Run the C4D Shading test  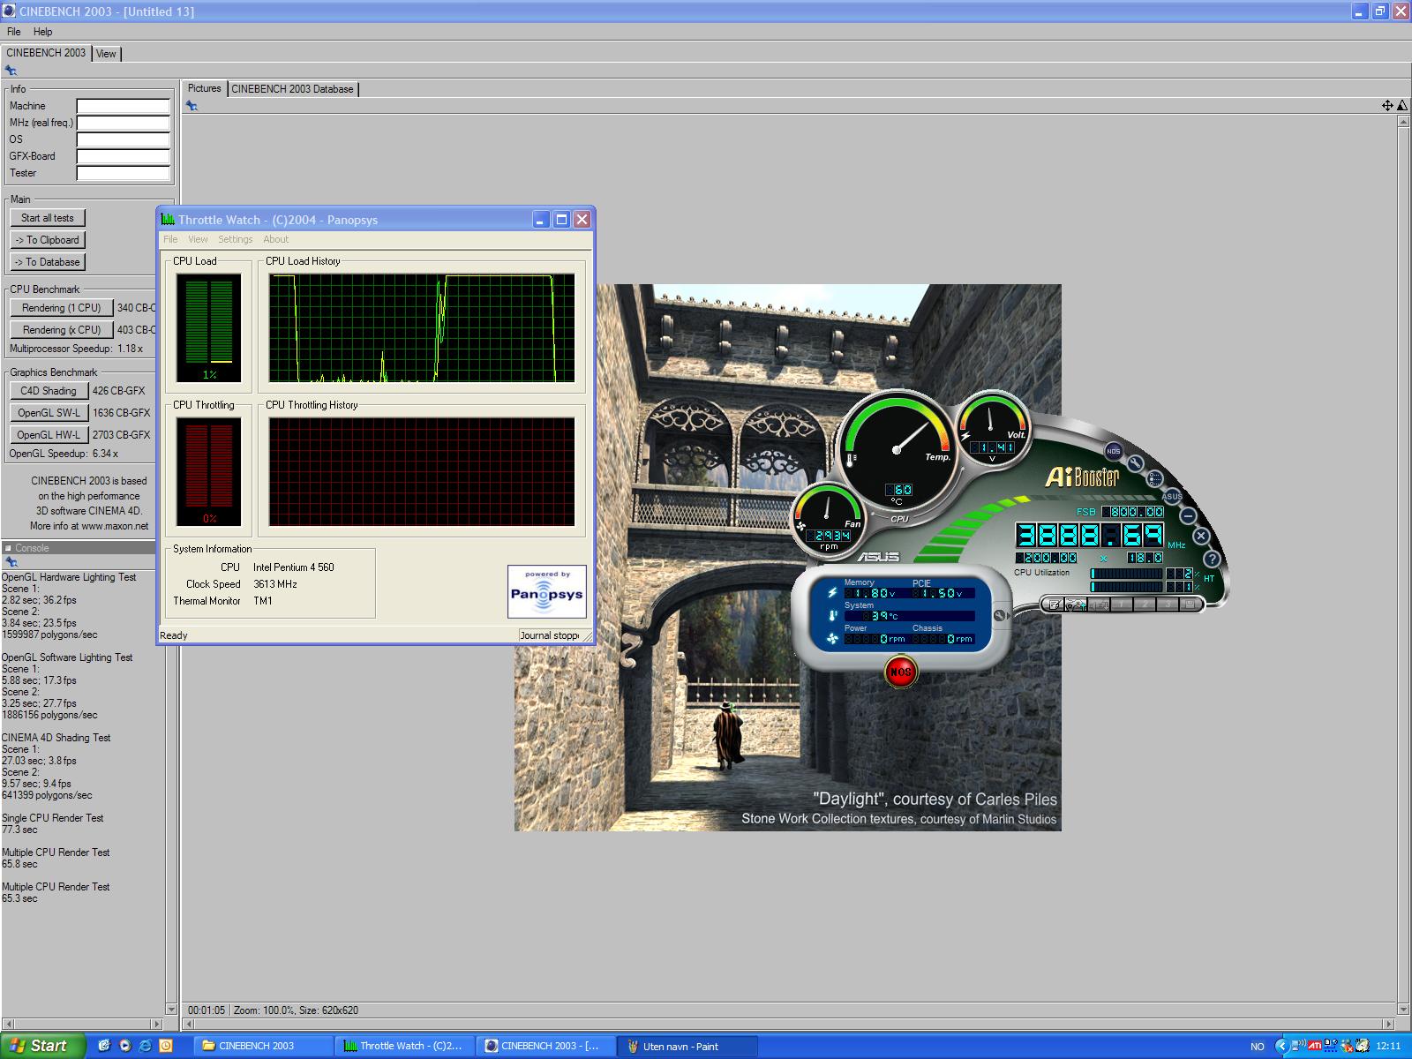tap(49, 391)
